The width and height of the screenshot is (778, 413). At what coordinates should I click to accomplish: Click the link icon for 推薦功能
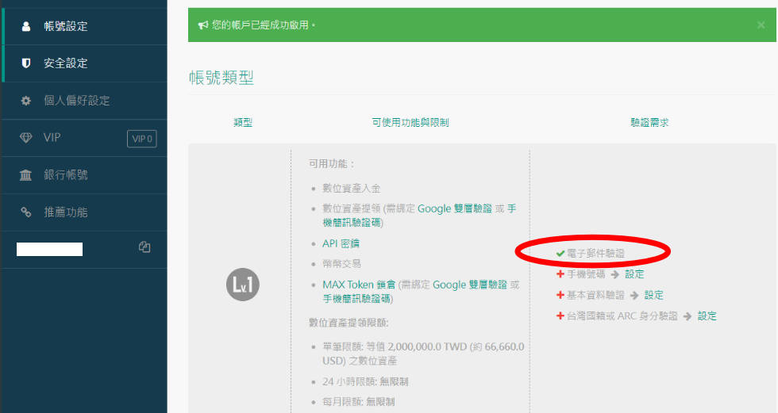click(x=25, y=212)
